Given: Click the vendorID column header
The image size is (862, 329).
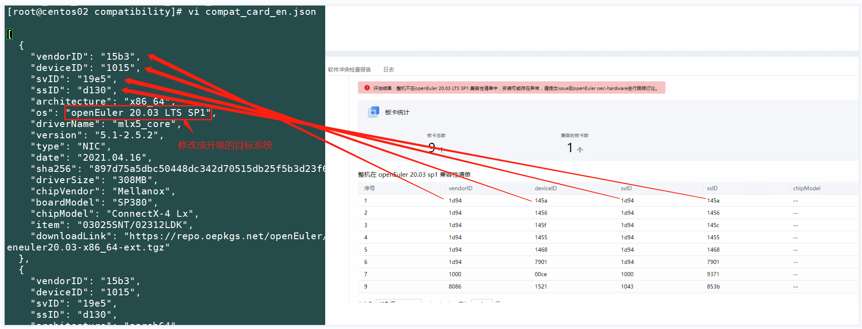Looking at the screenshot, I should [x=460, y=189].
